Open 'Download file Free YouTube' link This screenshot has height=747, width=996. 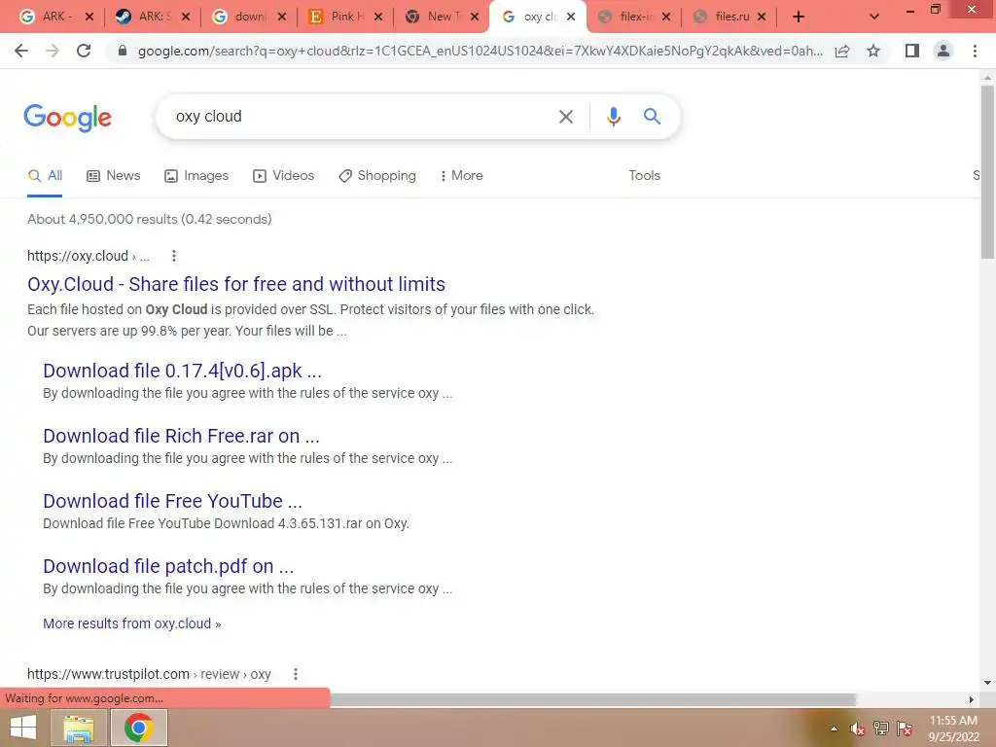173,501
